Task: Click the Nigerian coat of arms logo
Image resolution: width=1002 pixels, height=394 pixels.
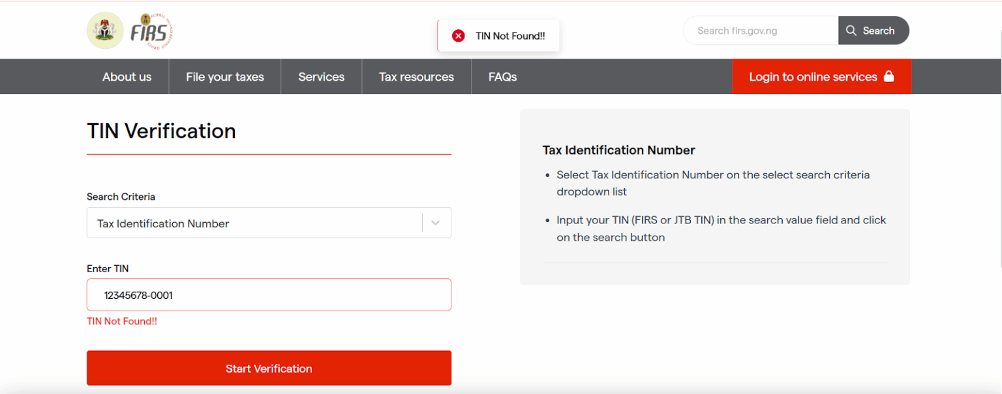Action: pos(105,30)
